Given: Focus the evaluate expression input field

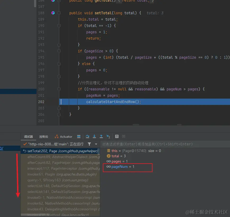Looking at the screenshot, I should pyautogui.click(x=165, y=144).
